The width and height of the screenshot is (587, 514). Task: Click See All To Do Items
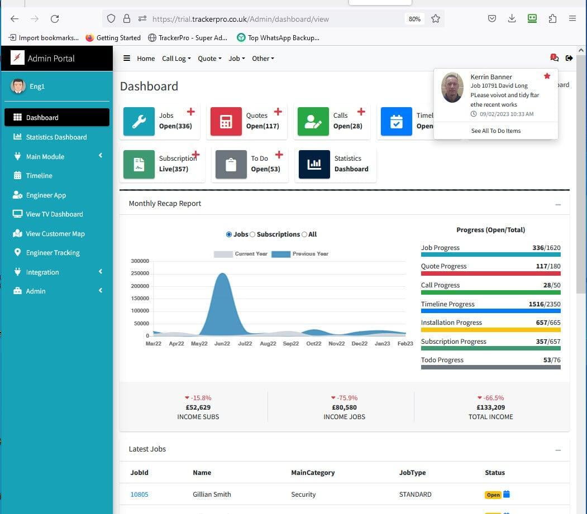point(495,131)
